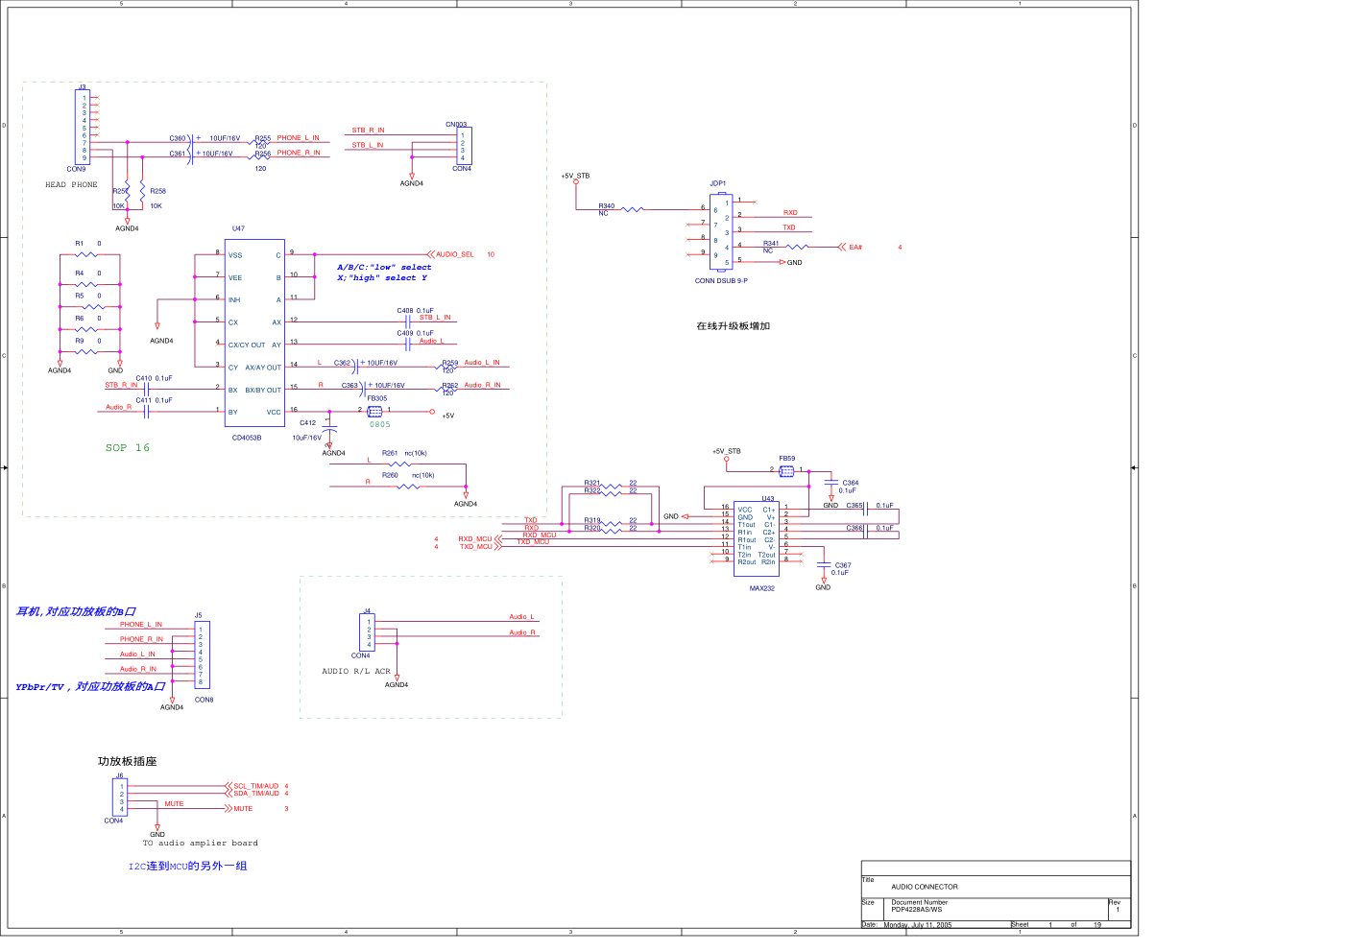Select the 在线升级板增加 note
The image size is (1348, 952).
[734, 326]
